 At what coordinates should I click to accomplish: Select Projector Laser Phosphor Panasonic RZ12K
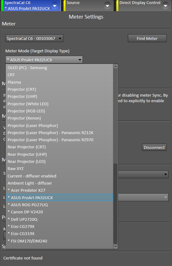(59, 133)
